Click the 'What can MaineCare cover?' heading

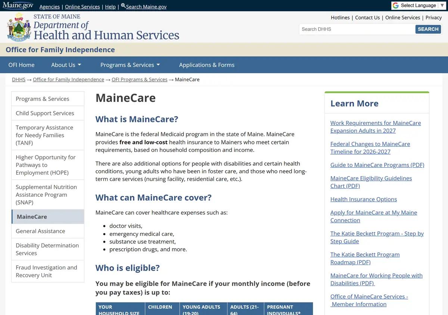click(x=153, y=197)
